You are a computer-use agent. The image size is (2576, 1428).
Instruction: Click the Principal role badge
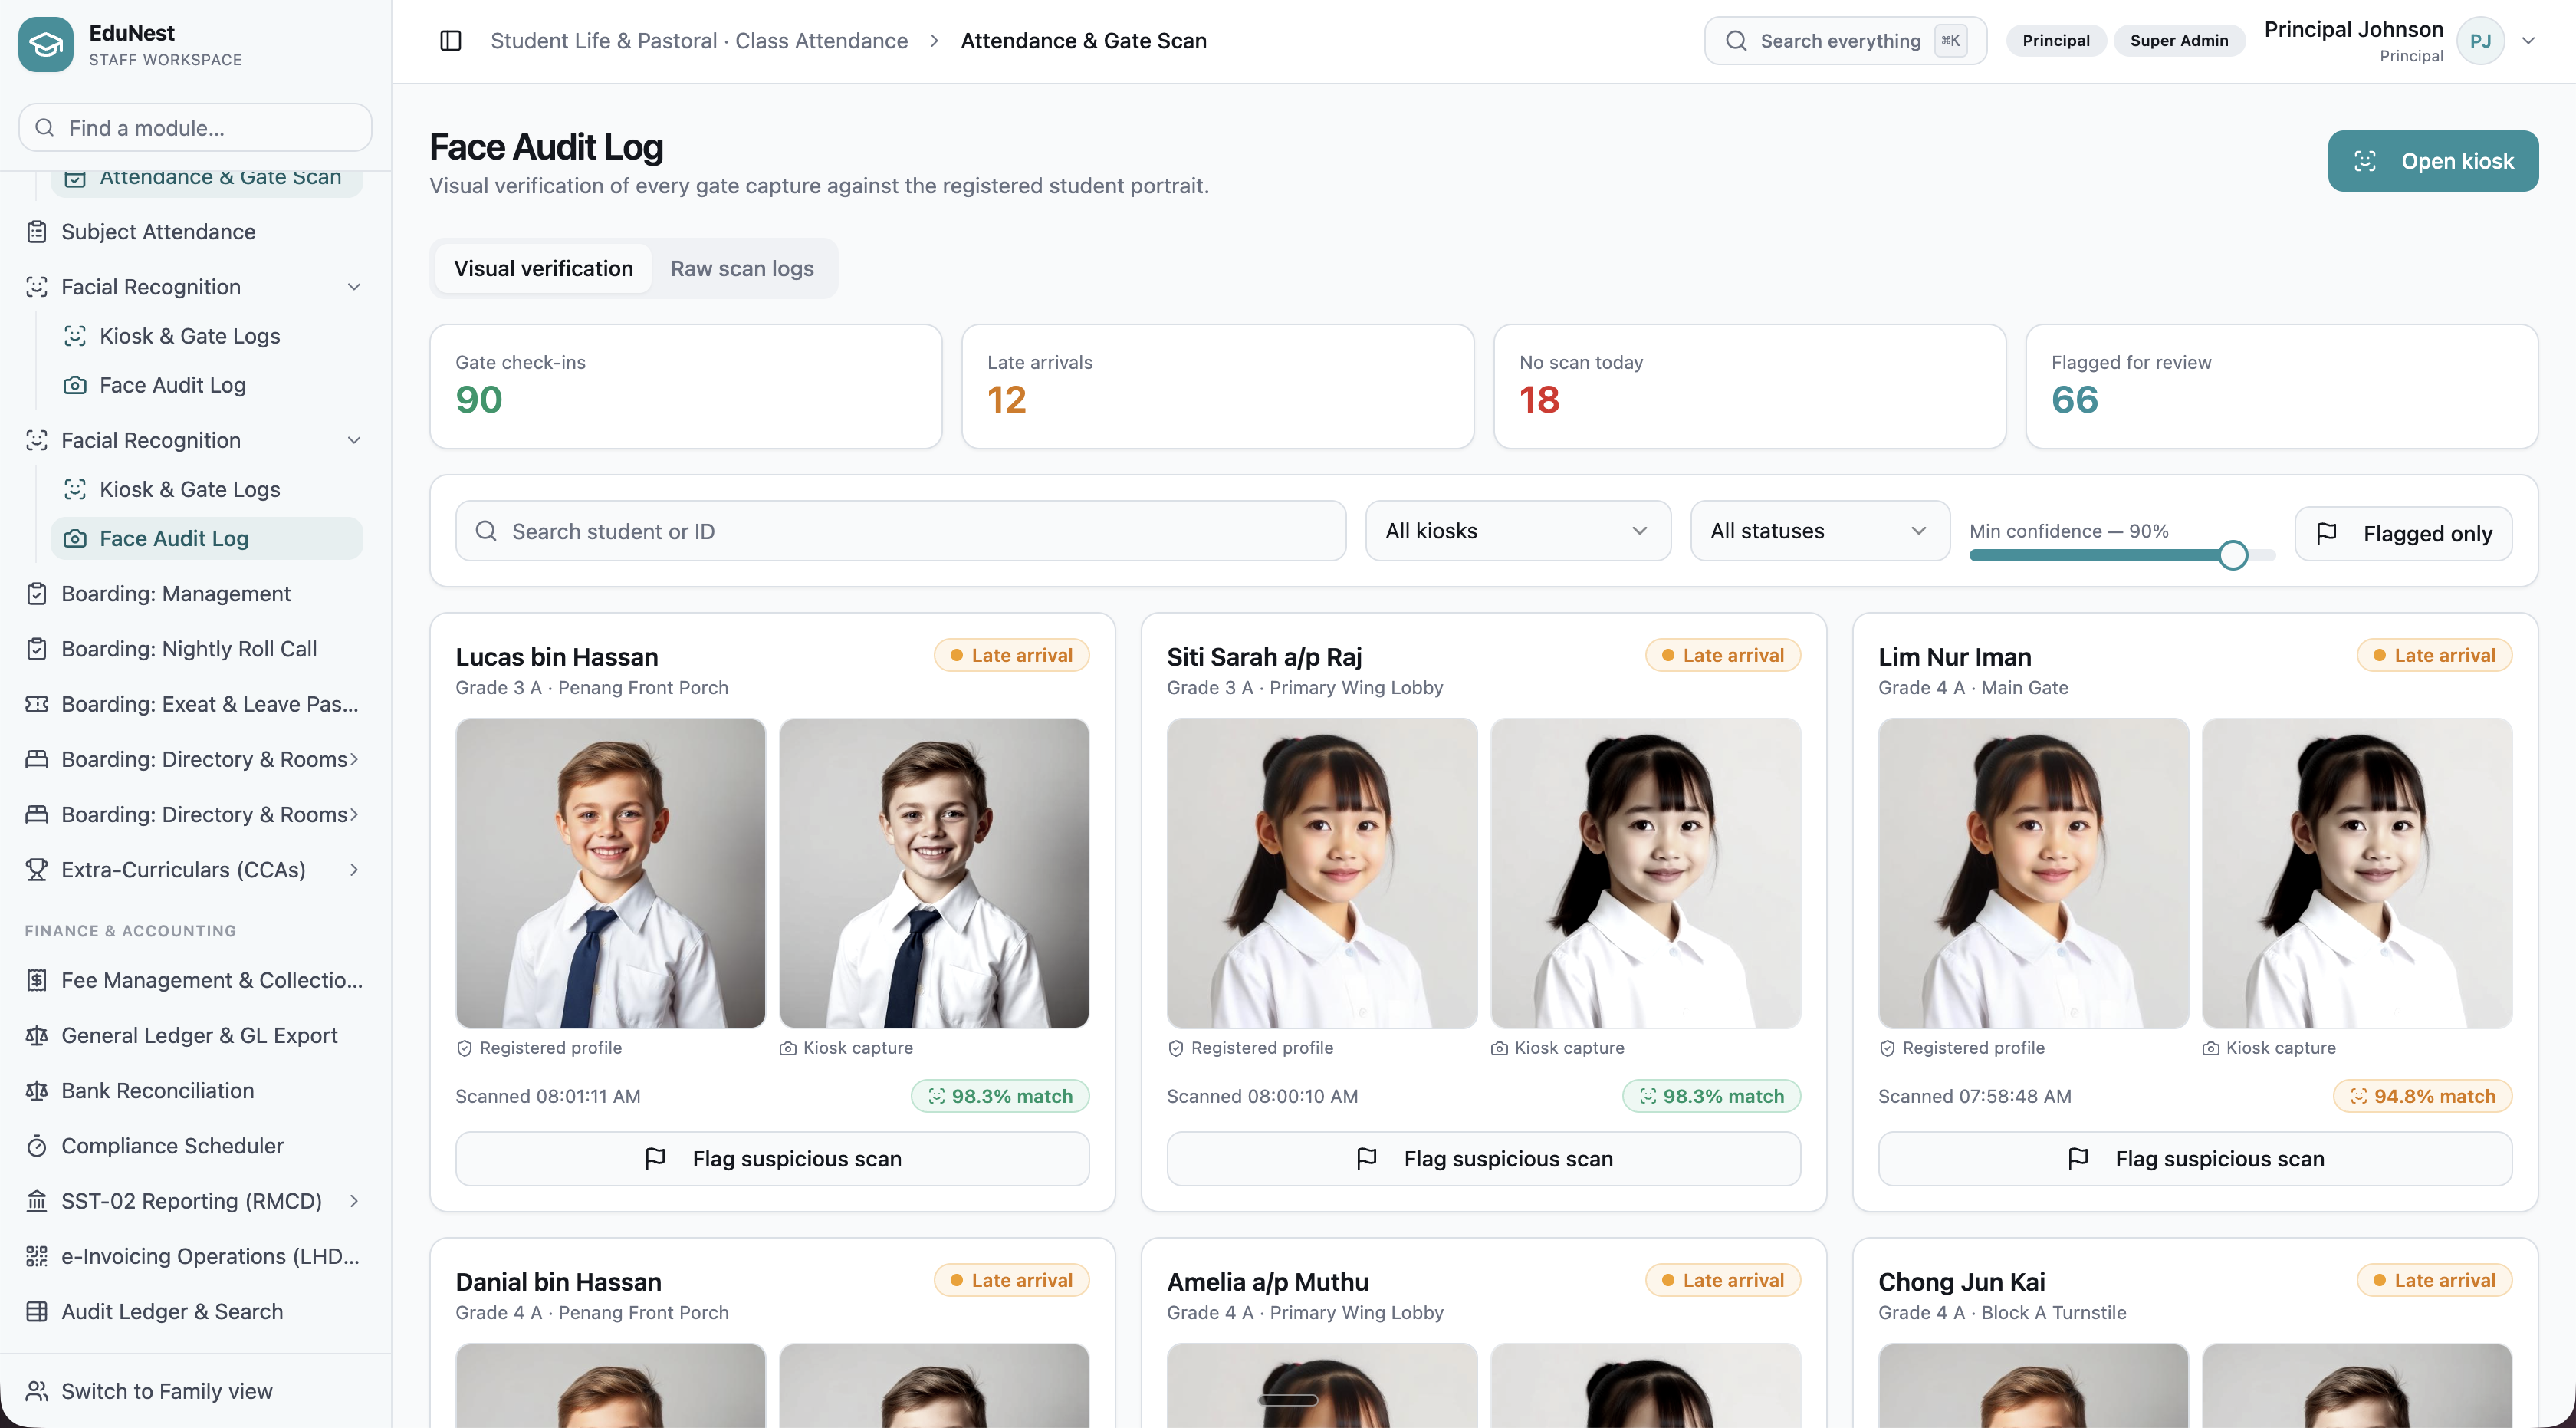[x=2056, y=41]
